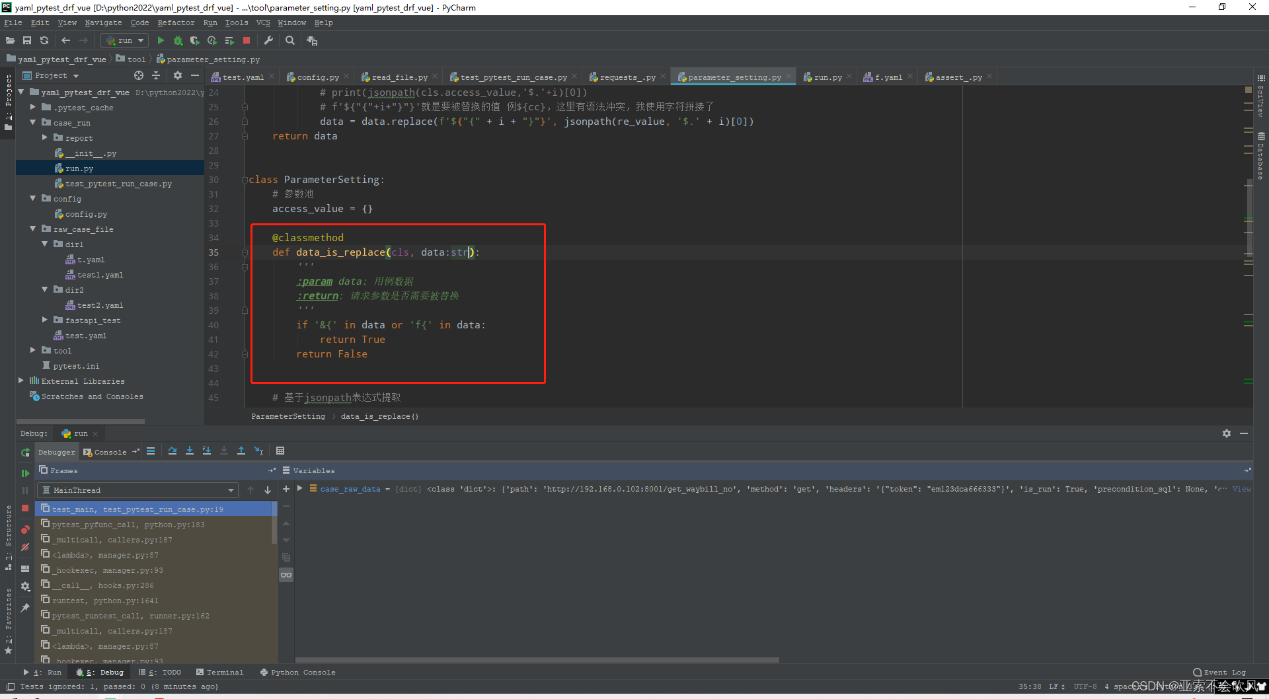Viewport: 1269px width, 699px height.
Task: Toggle Favorites tool window stripe
Action: point(8,620)
